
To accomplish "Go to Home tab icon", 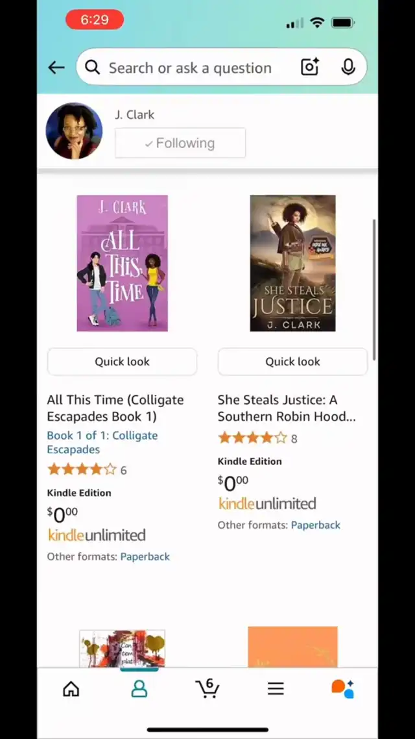I will pyautogui.click(x=71, y=689).
